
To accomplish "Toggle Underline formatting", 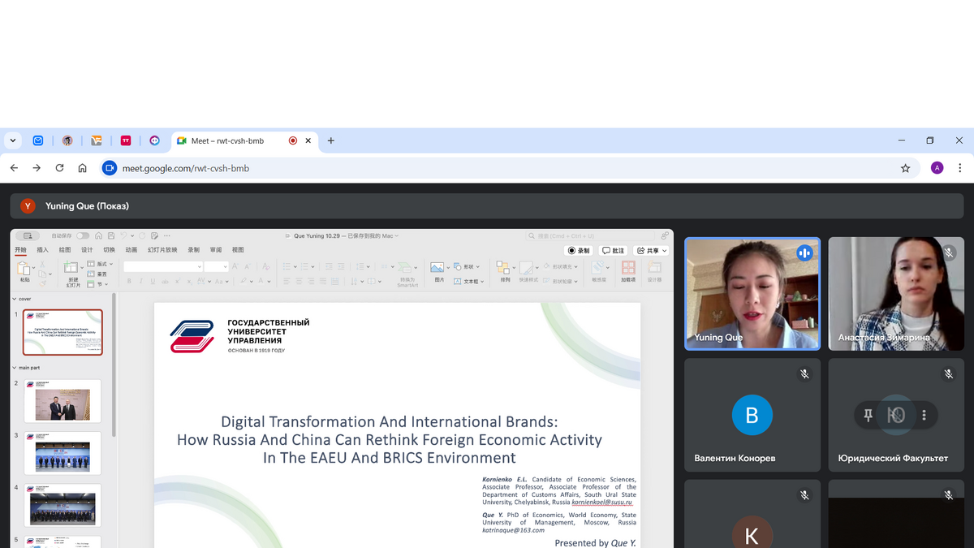I will click(x=153, y=282).
